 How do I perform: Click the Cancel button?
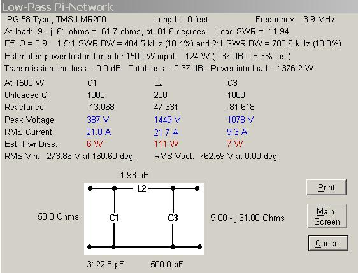click(328, 243)
